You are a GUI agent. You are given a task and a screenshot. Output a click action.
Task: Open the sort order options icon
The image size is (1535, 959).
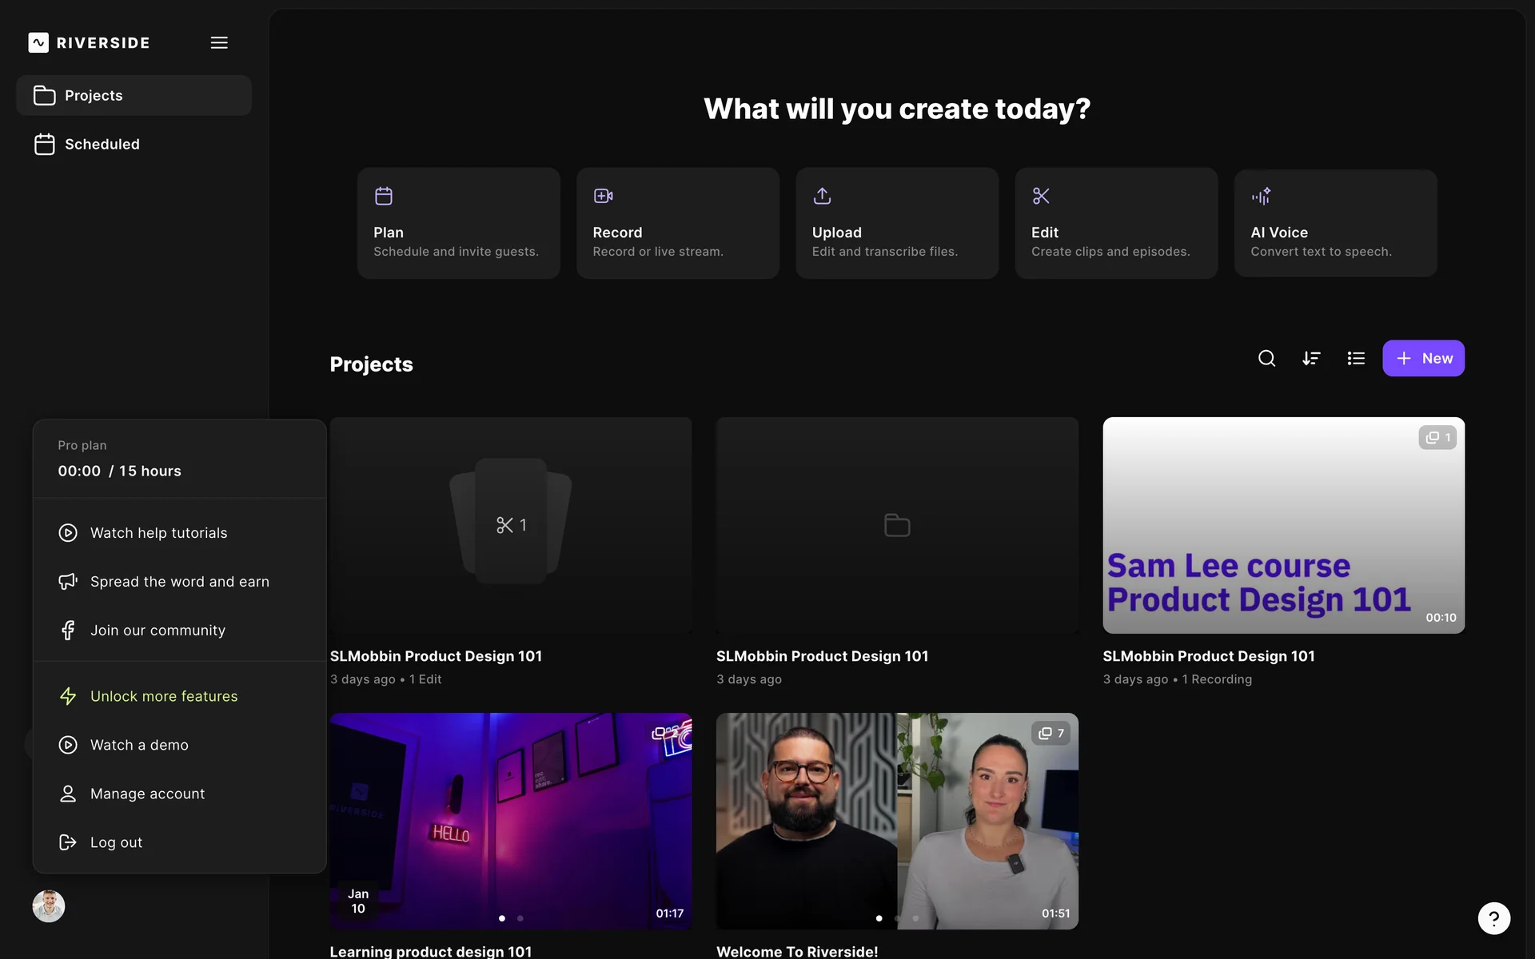click(x=1311, y=359)
